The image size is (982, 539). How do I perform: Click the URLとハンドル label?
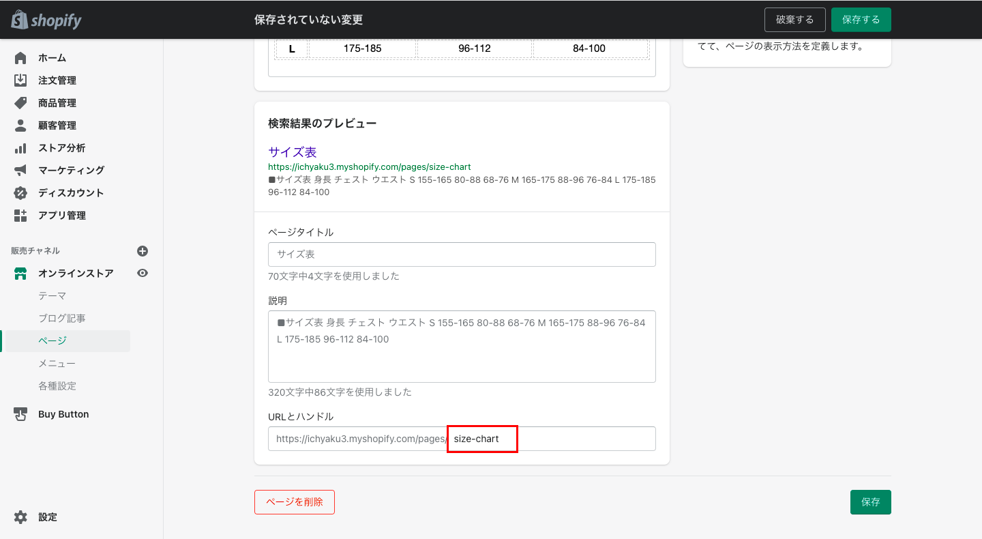pyautogui.click(x=301, y=416)
